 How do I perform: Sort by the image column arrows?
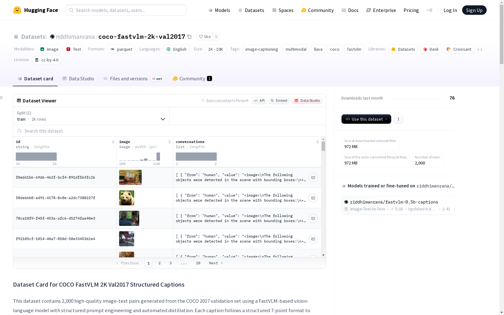pos(169,142)
